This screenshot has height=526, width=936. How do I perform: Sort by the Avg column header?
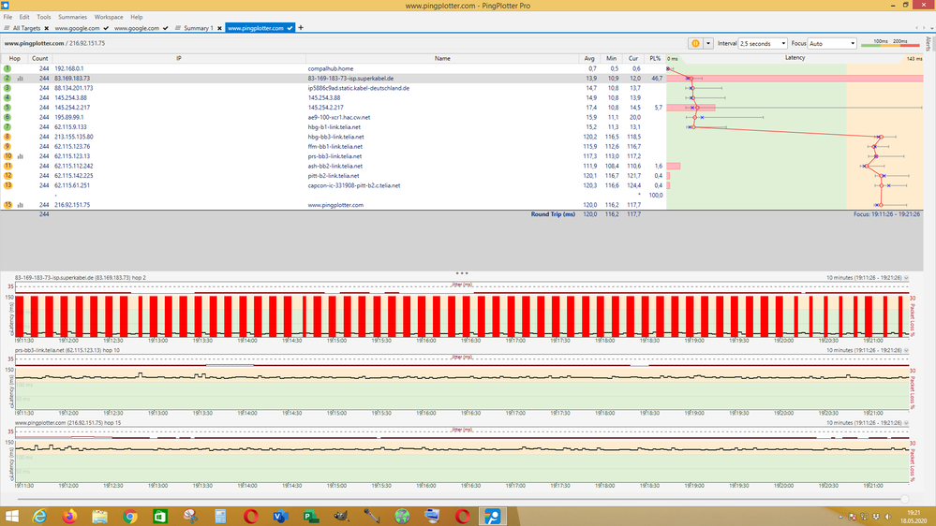click(x=590, y=58)
